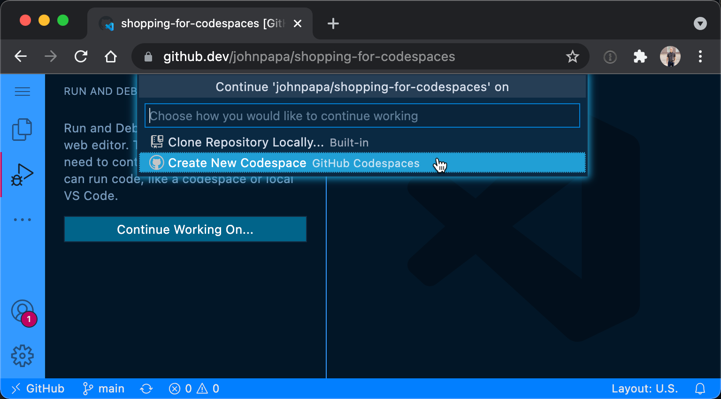Open the Chrome three-dot menu

(x=700, y=57)
